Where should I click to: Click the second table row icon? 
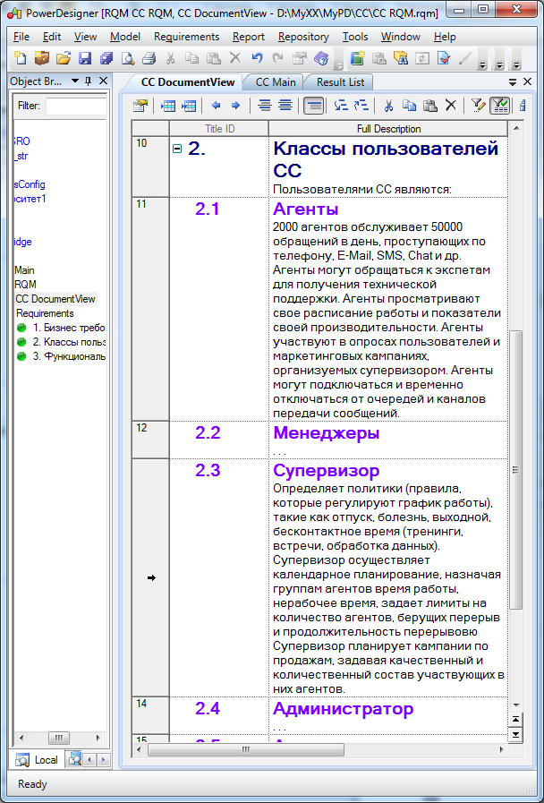click(x=188, y=106)
